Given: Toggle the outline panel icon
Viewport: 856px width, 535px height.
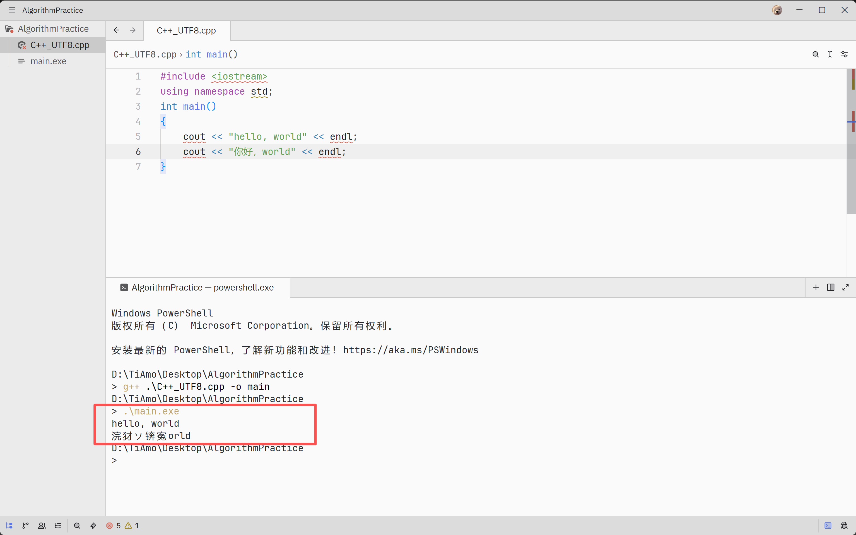Looking at the screenshot, I should [58, 526].
